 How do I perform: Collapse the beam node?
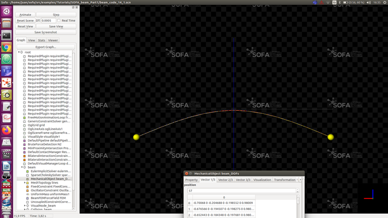point(22,167)
